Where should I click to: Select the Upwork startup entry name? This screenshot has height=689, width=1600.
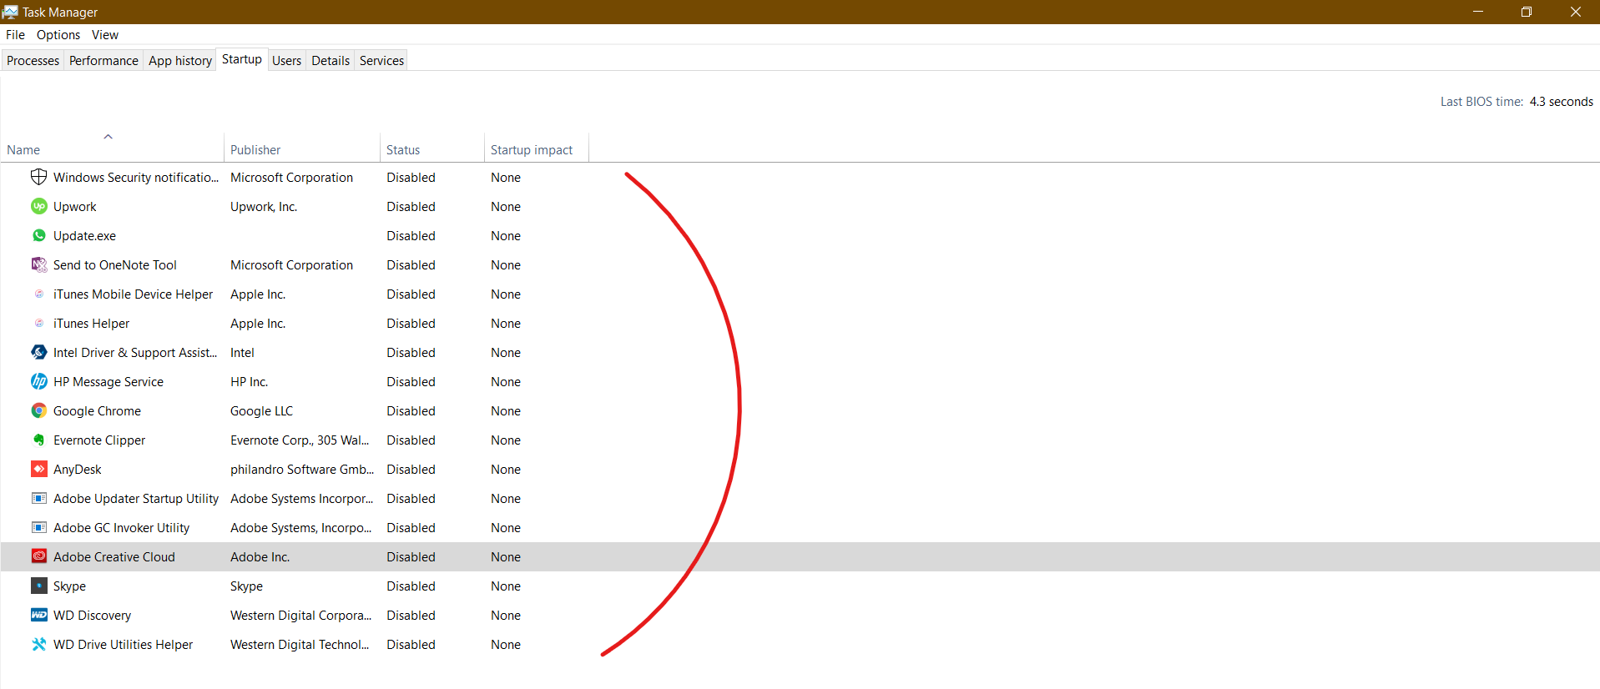[74, 206]
